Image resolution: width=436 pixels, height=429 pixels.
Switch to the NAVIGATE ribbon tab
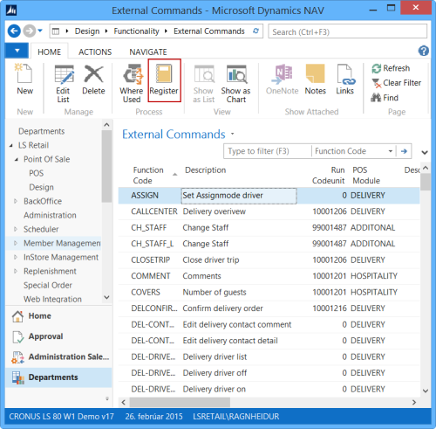coord(148,52)
